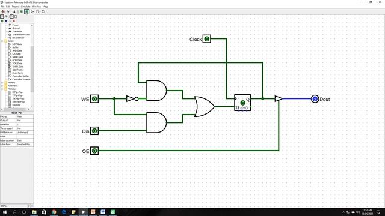Open the Edit menu
Image resolution: width=385 pixels, height=216 pixels.
pos(8,7)
